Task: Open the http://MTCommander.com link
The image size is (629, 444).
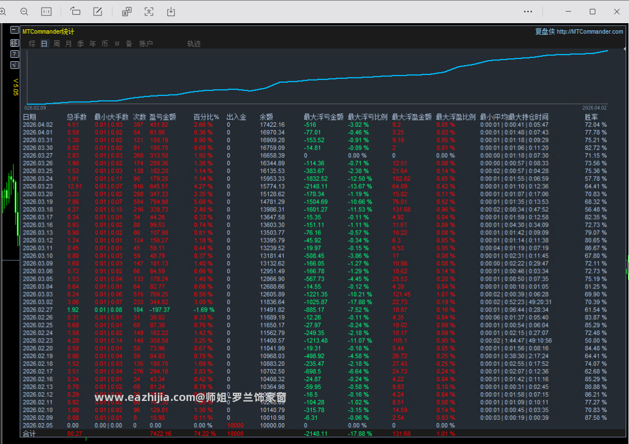Action: tap(590, 31)
